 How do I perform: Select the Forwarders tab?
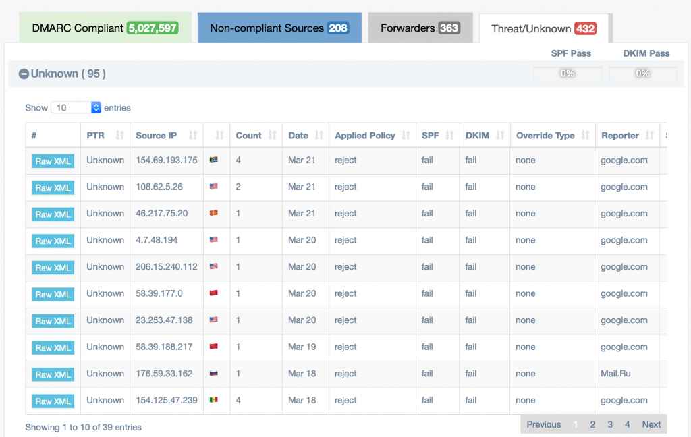420,28
